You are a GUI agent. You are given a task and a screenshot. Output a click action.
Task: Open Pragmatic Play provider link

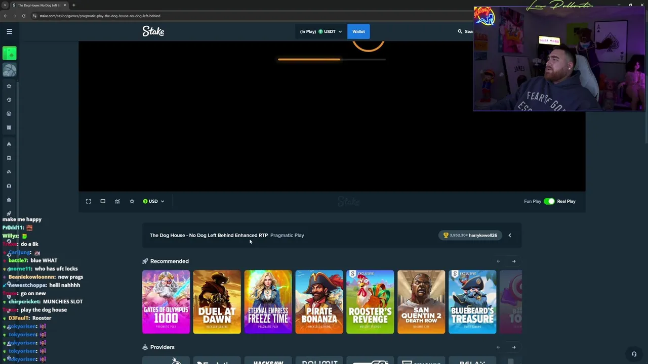click(287, 235)
